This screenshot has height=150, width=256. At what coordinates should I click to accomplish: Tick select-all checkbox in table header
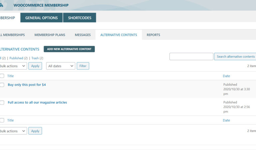[x=2, y=76]
